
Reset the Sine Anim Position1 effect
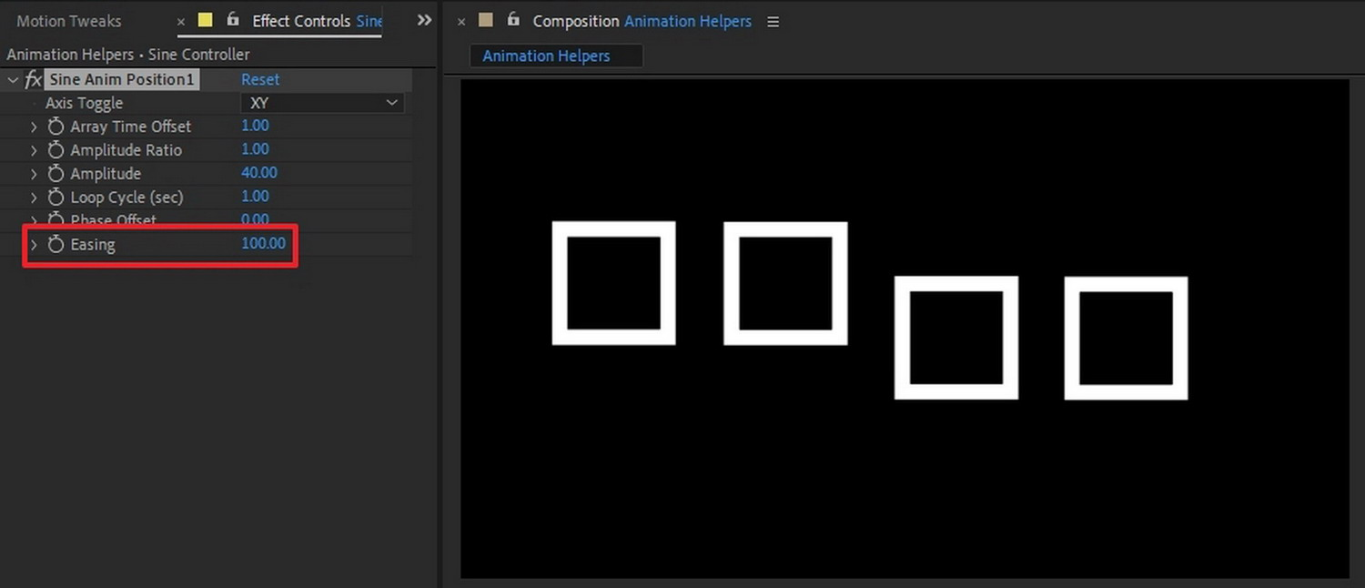[x=260, y=79]
